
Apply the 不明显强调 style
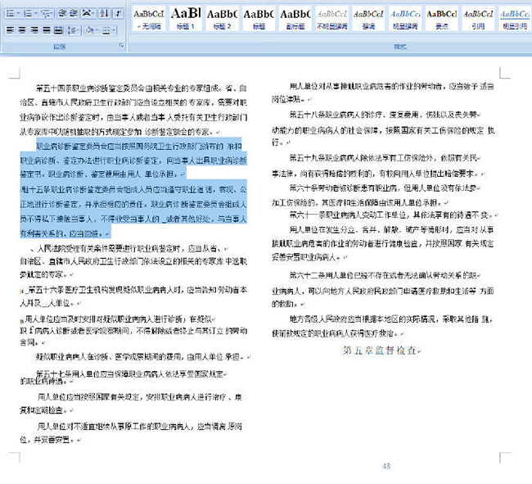click(331, 19)
